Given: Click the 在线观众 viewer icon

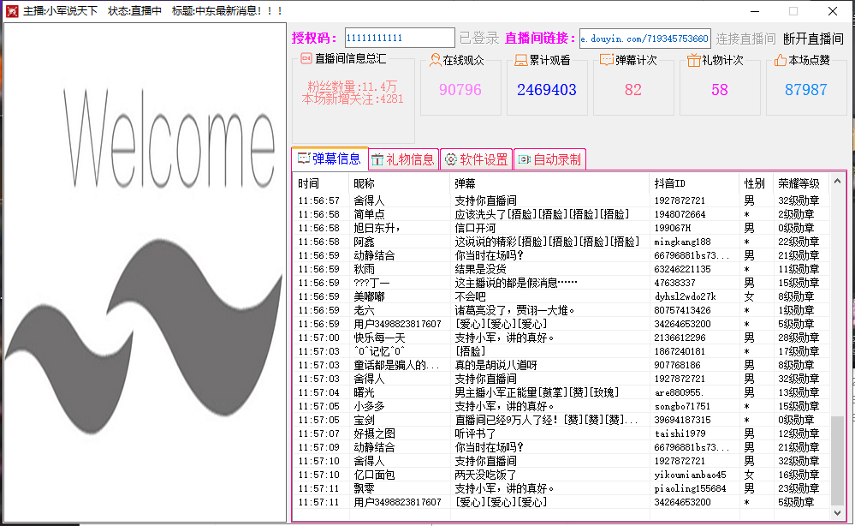Looking at the screenshot, I should [x=435, y=61].
